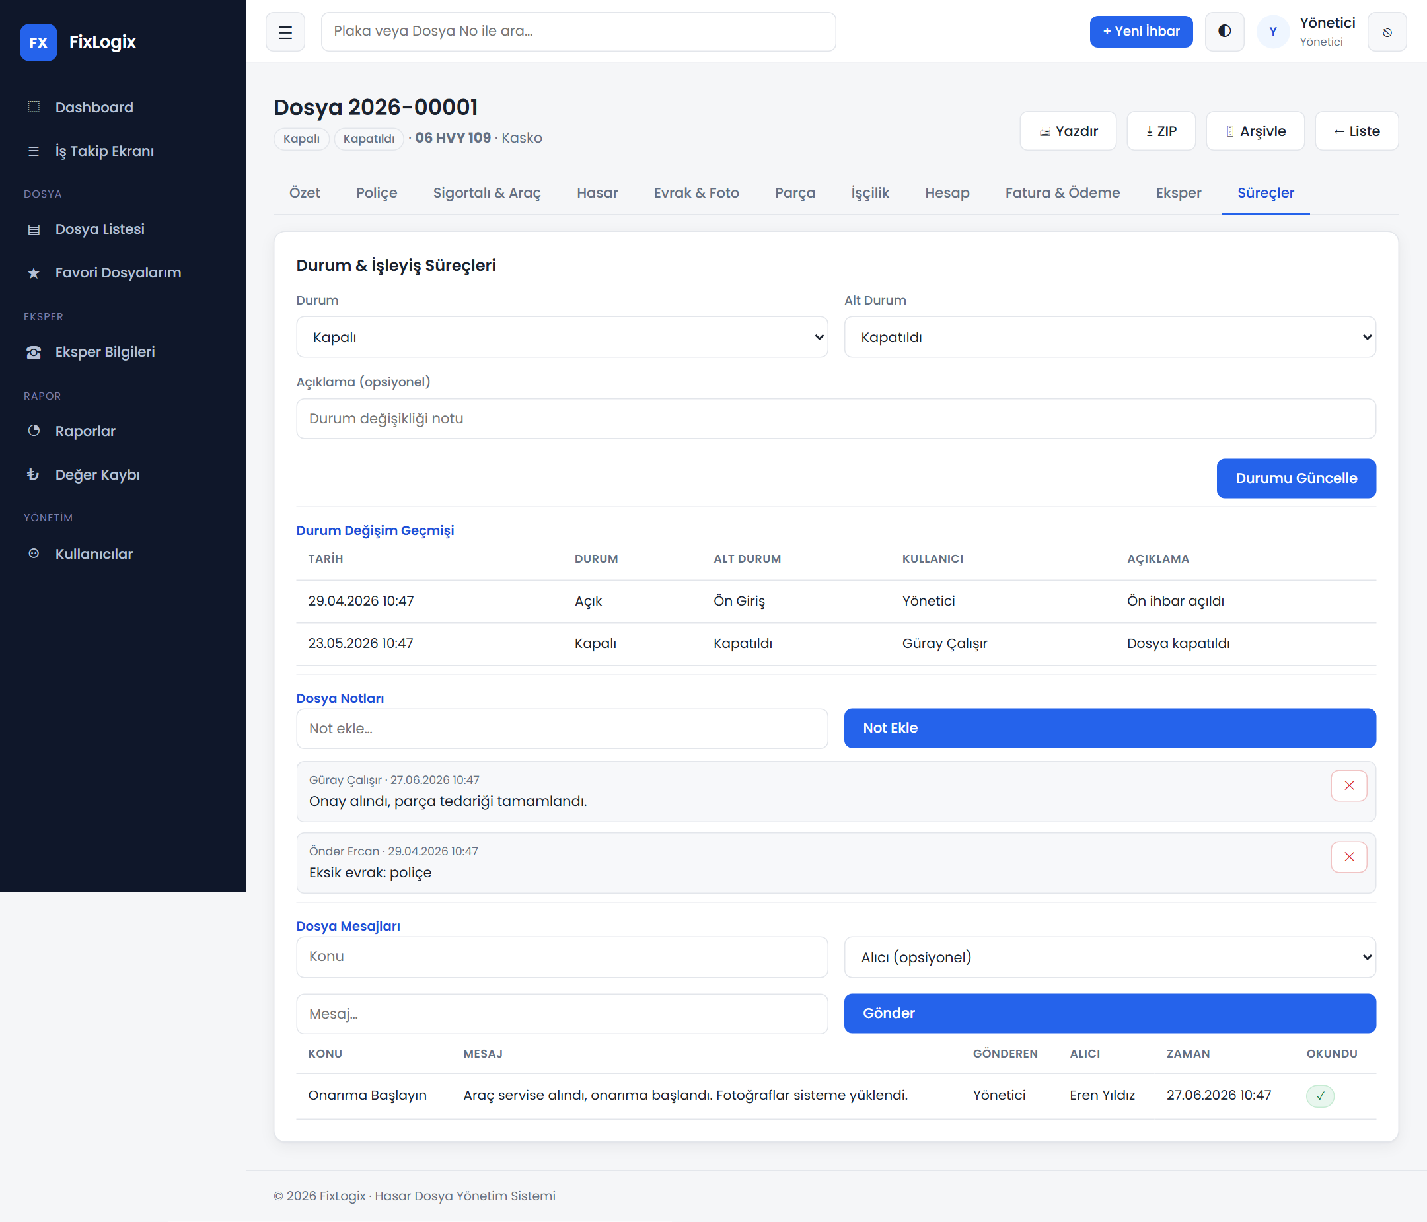Click the Y user avatar
This screenshot has width=1427, height=1222.
(1272, 32)
